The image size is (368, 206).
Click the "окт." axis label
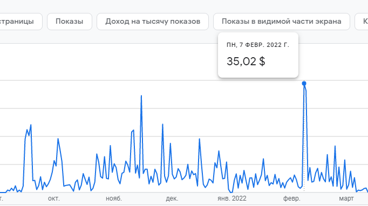54,198
